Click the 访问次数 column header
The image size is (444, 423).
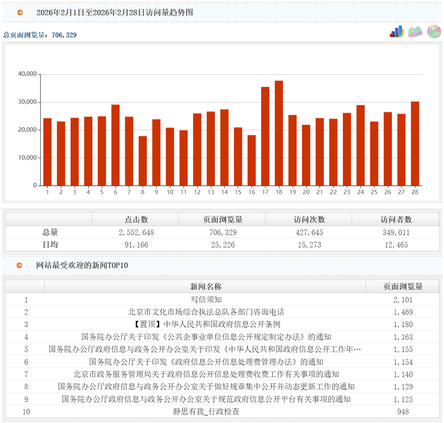(x=309, y=219)
